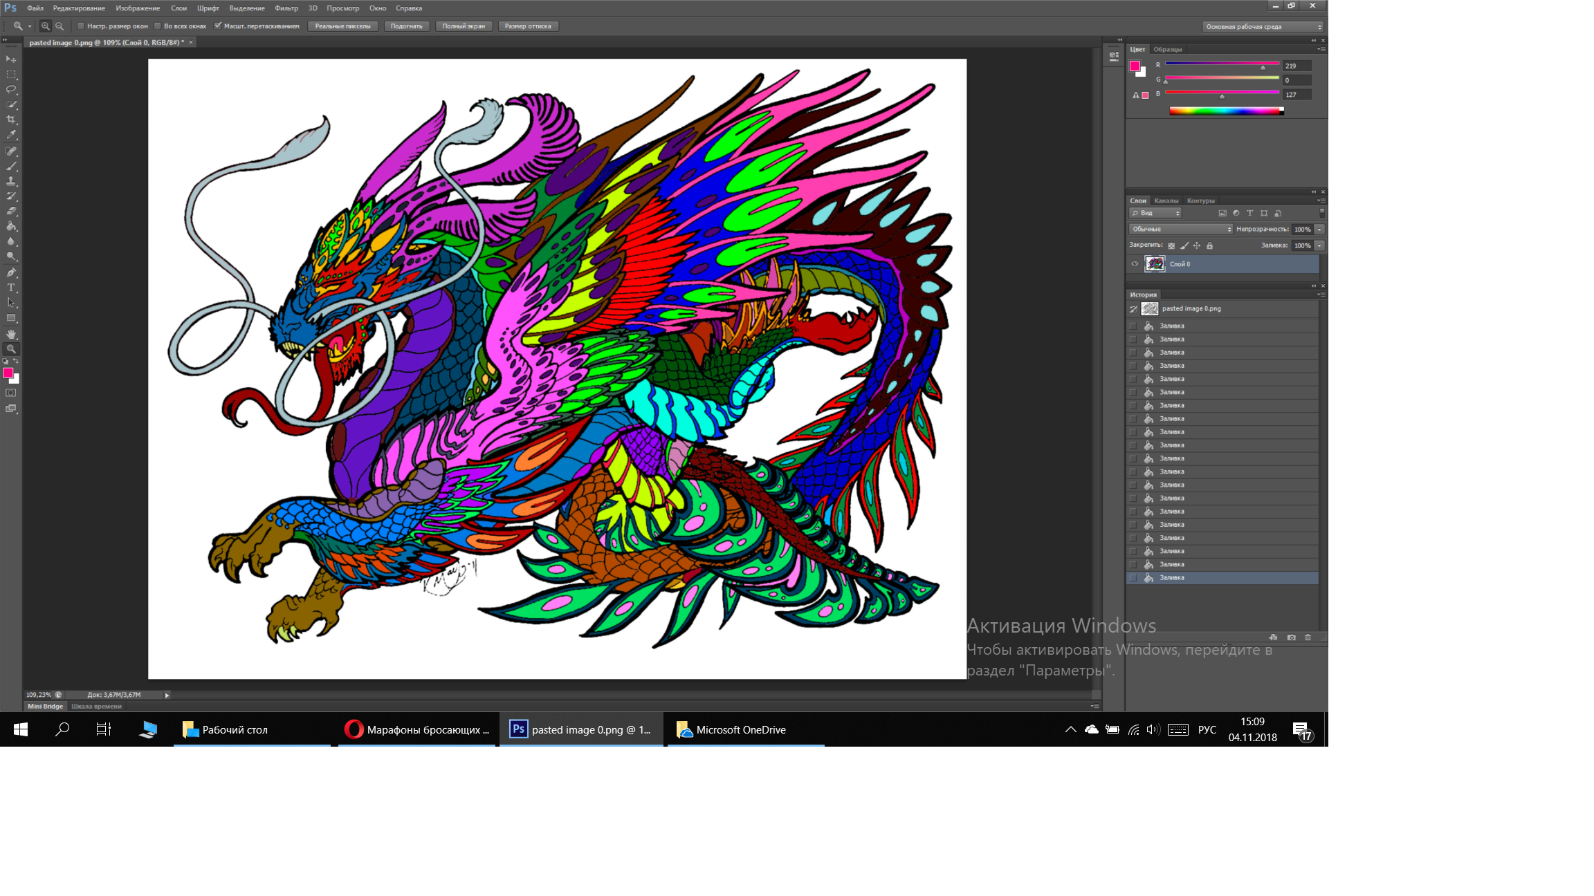Delete history state with trash icon

(1308, 637)
